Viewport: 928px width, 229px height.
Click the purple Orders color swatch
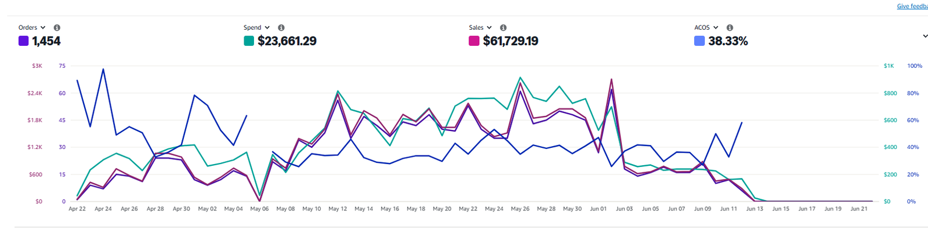(23, 41)
